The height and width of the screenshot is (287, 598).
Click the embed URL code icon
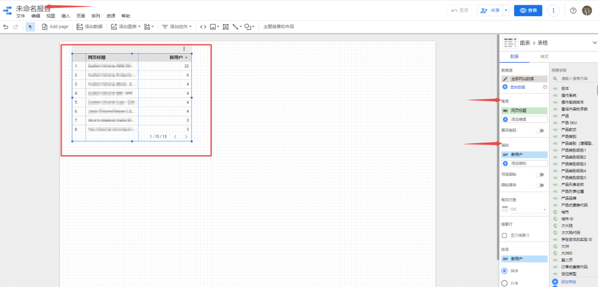[203, 27]
